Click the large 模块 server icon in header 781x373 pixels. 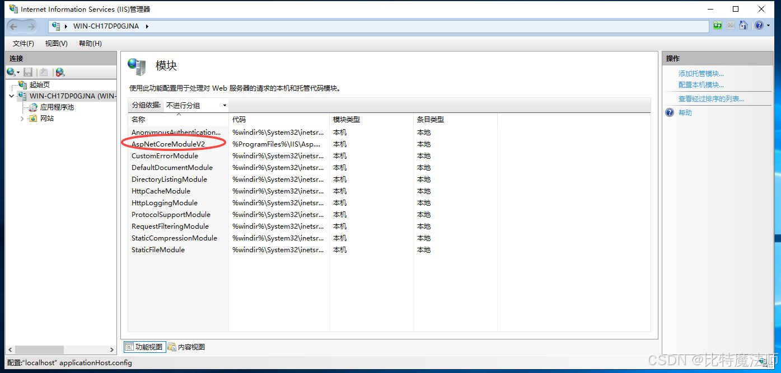click(137, 66)
